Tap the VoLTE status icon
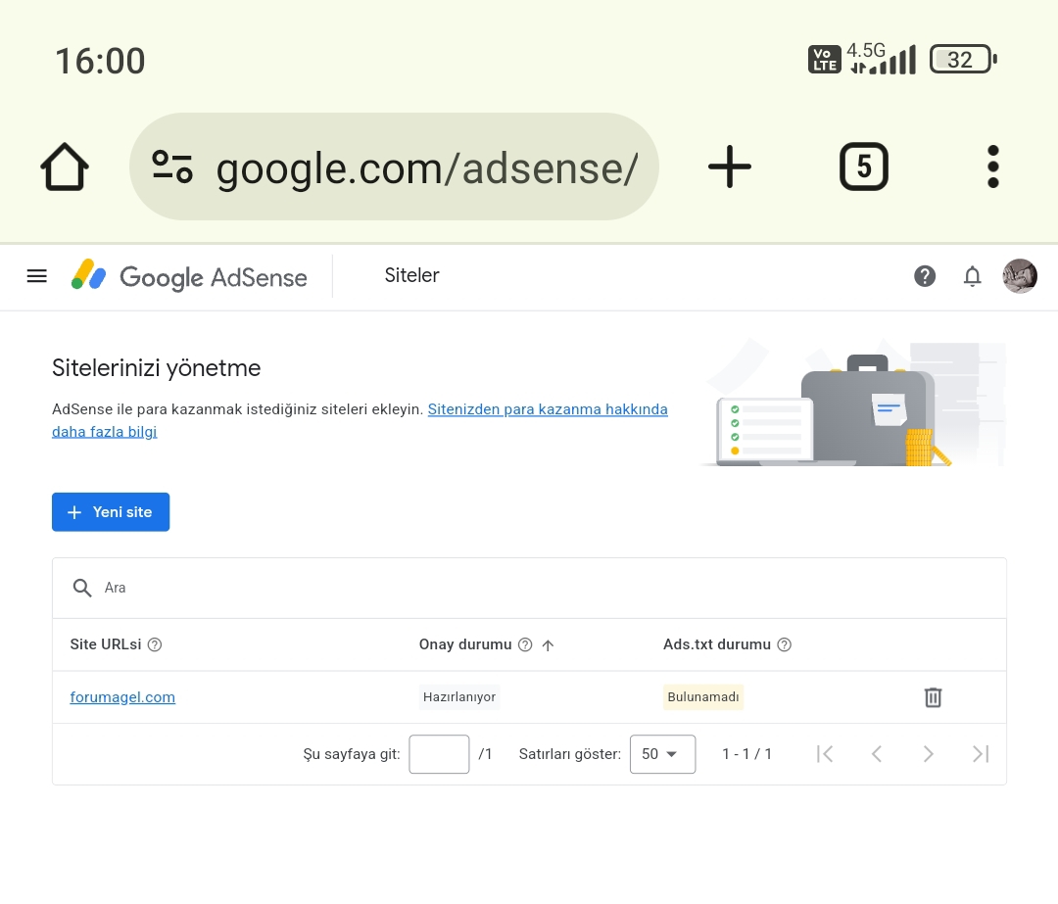The height and width of the screenshot is (904, 1058). click(x=825, y=60)
